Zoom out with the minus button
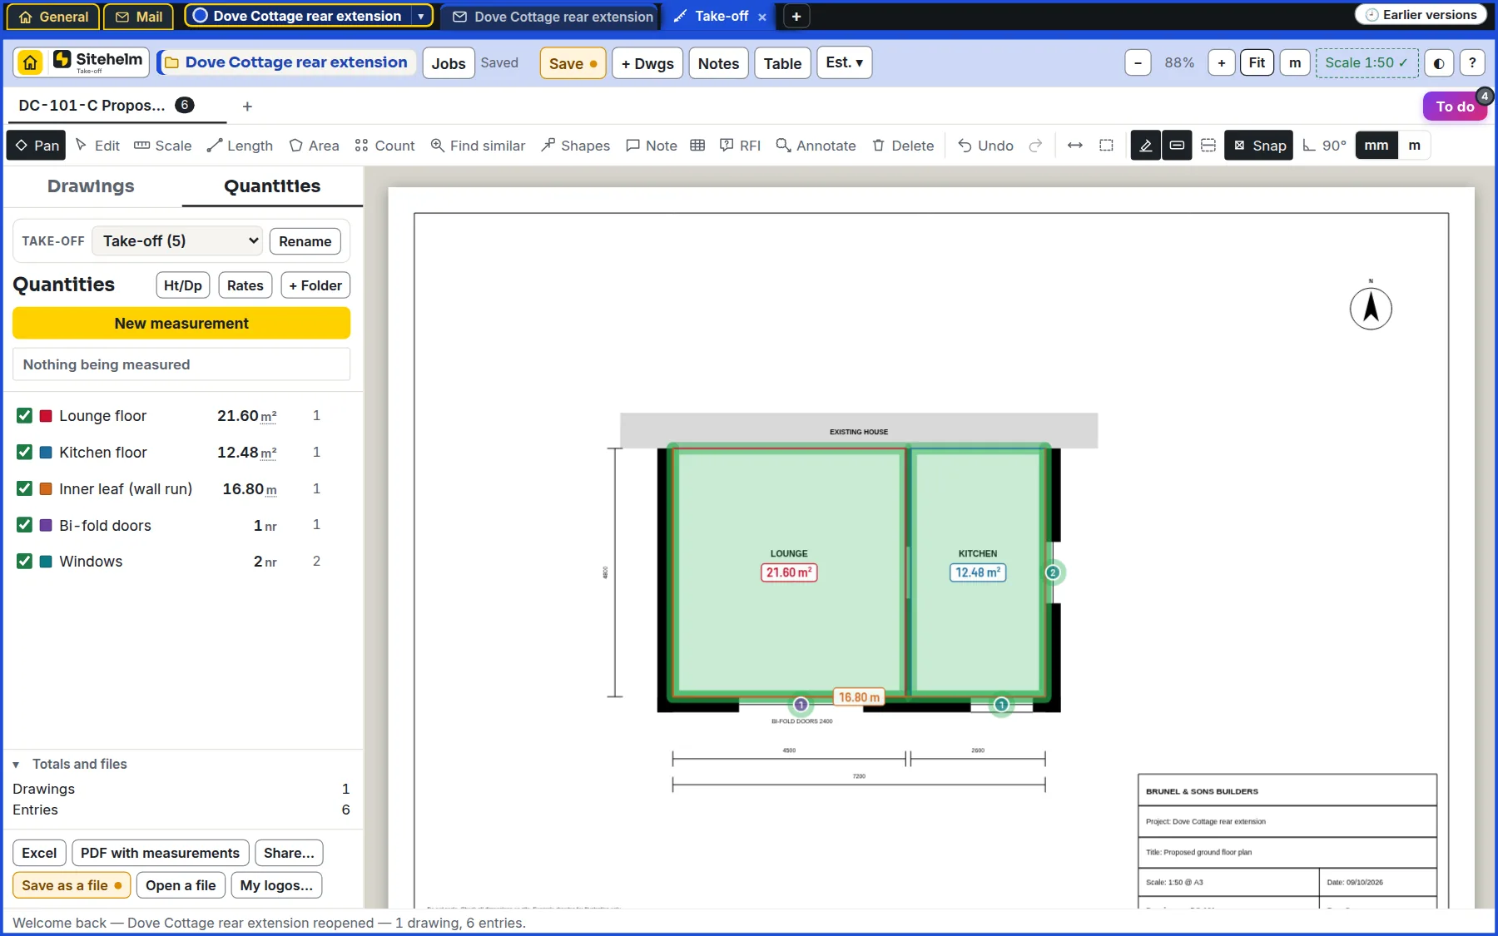 1138,63
